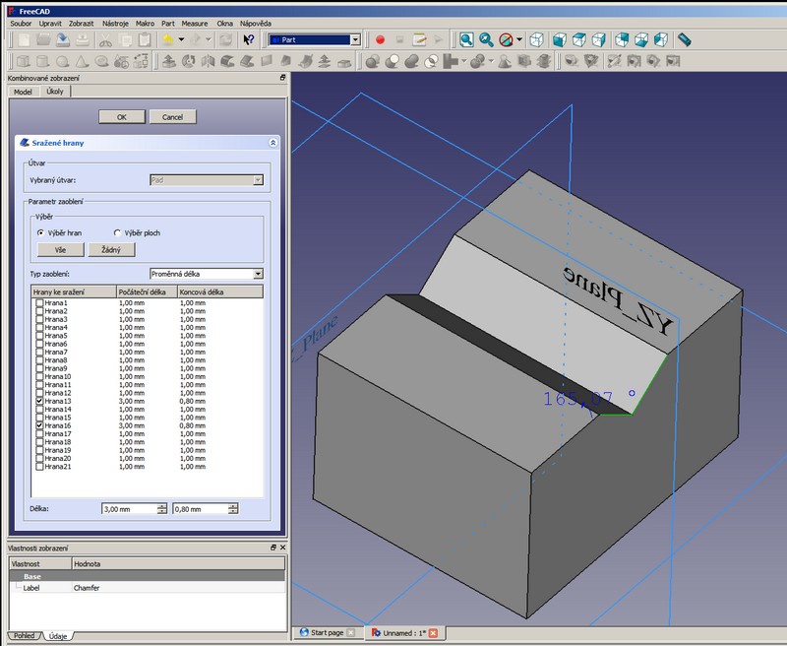Click the 3,00 mm Délka input field
The height and width of the screenshot is (646, 787).
click(128, 509)
